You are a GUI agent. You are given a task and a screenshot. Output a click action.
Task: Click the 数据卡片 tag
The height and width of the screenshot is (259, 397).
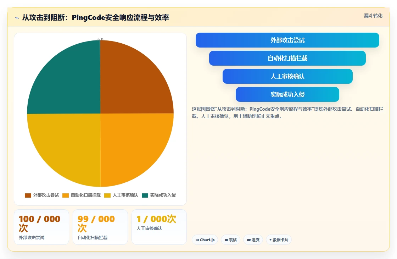279,240
